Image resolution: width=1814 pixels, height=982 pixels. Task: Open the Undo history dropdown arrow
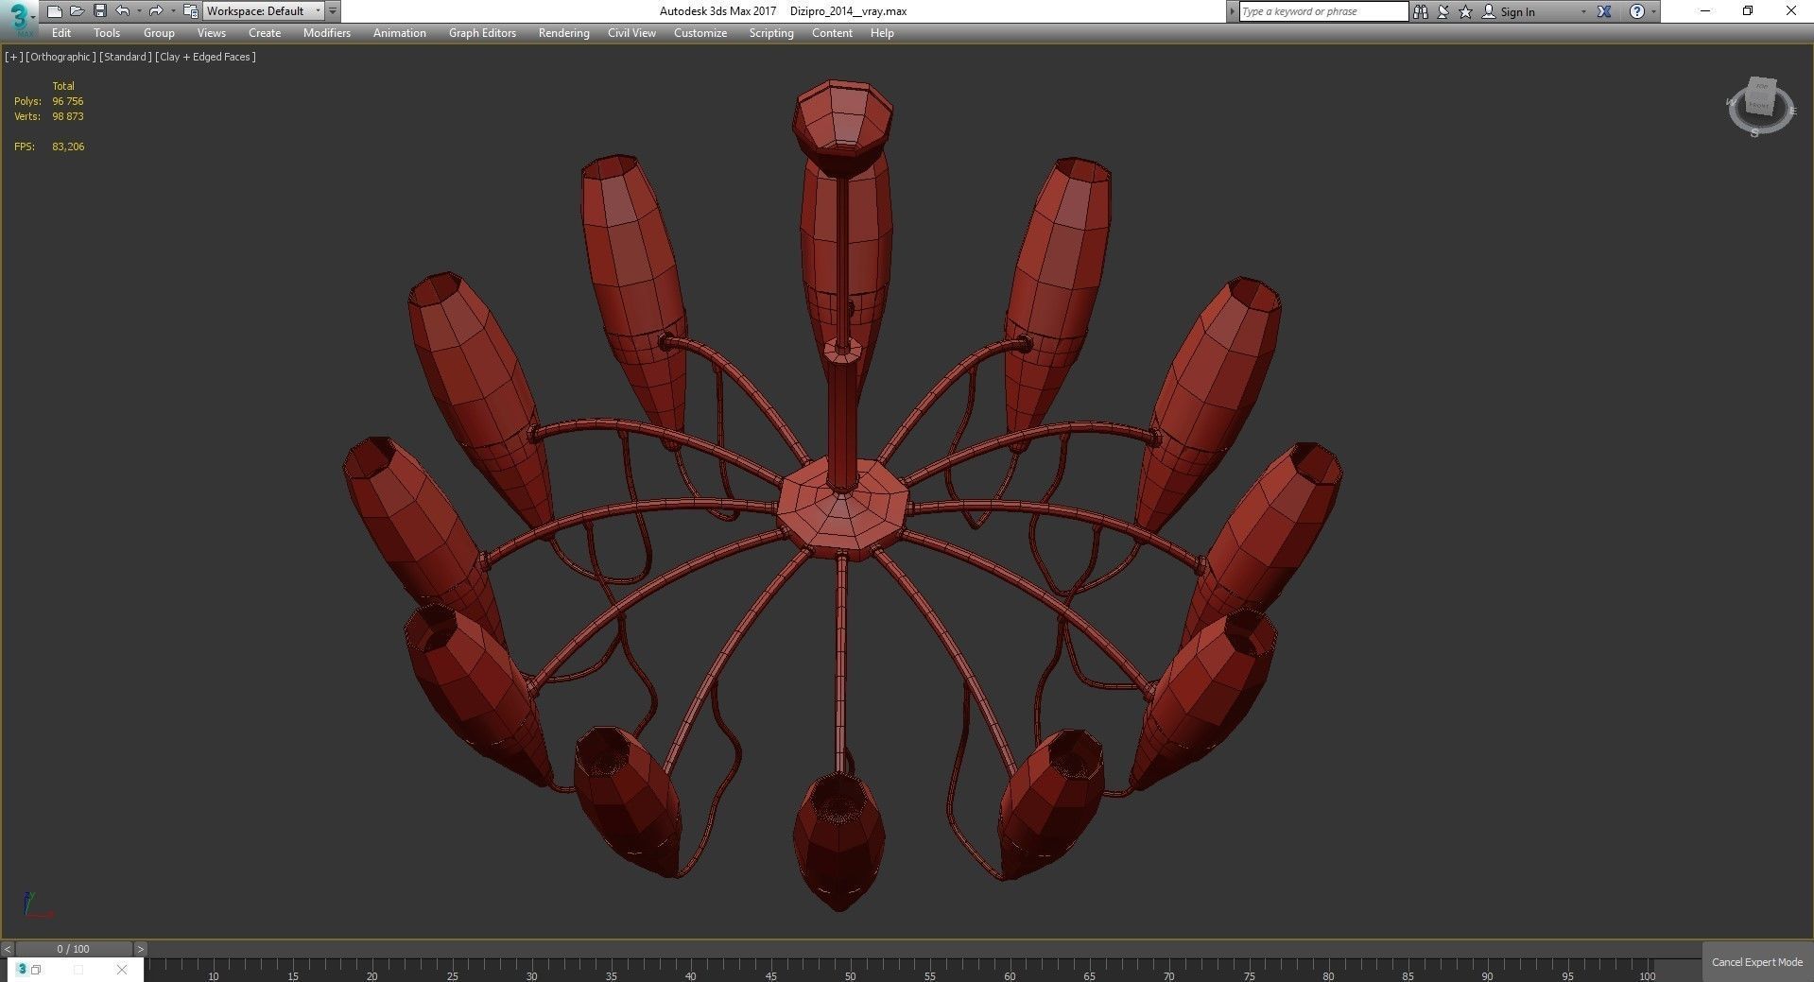click(x=139, y=11)
